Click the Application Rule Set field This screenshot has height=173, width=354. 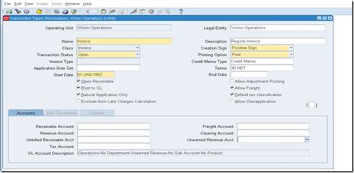[x=108, y=68]
